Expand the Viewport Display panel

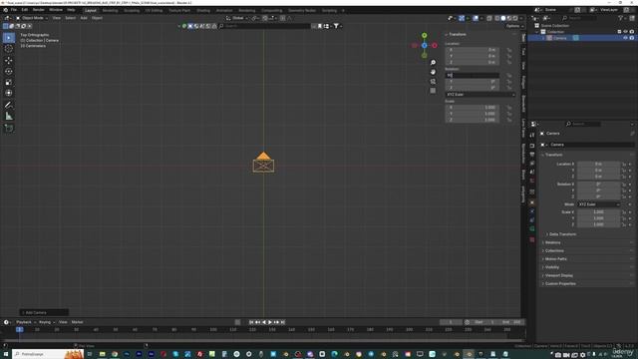coord(558,275)
